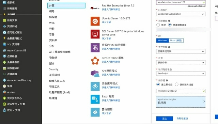
Task: Open the Concierge Subscription dropdown
Action: [181, 14]
